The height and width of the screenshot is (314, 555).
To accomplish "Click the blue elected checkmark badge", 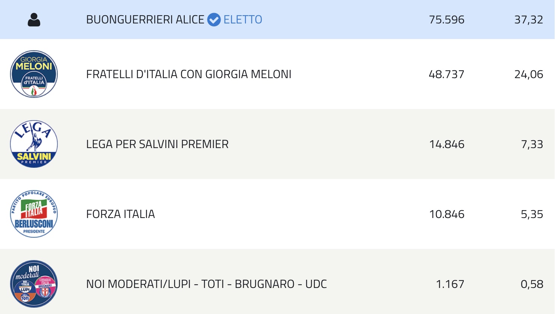I will [214, 19].
